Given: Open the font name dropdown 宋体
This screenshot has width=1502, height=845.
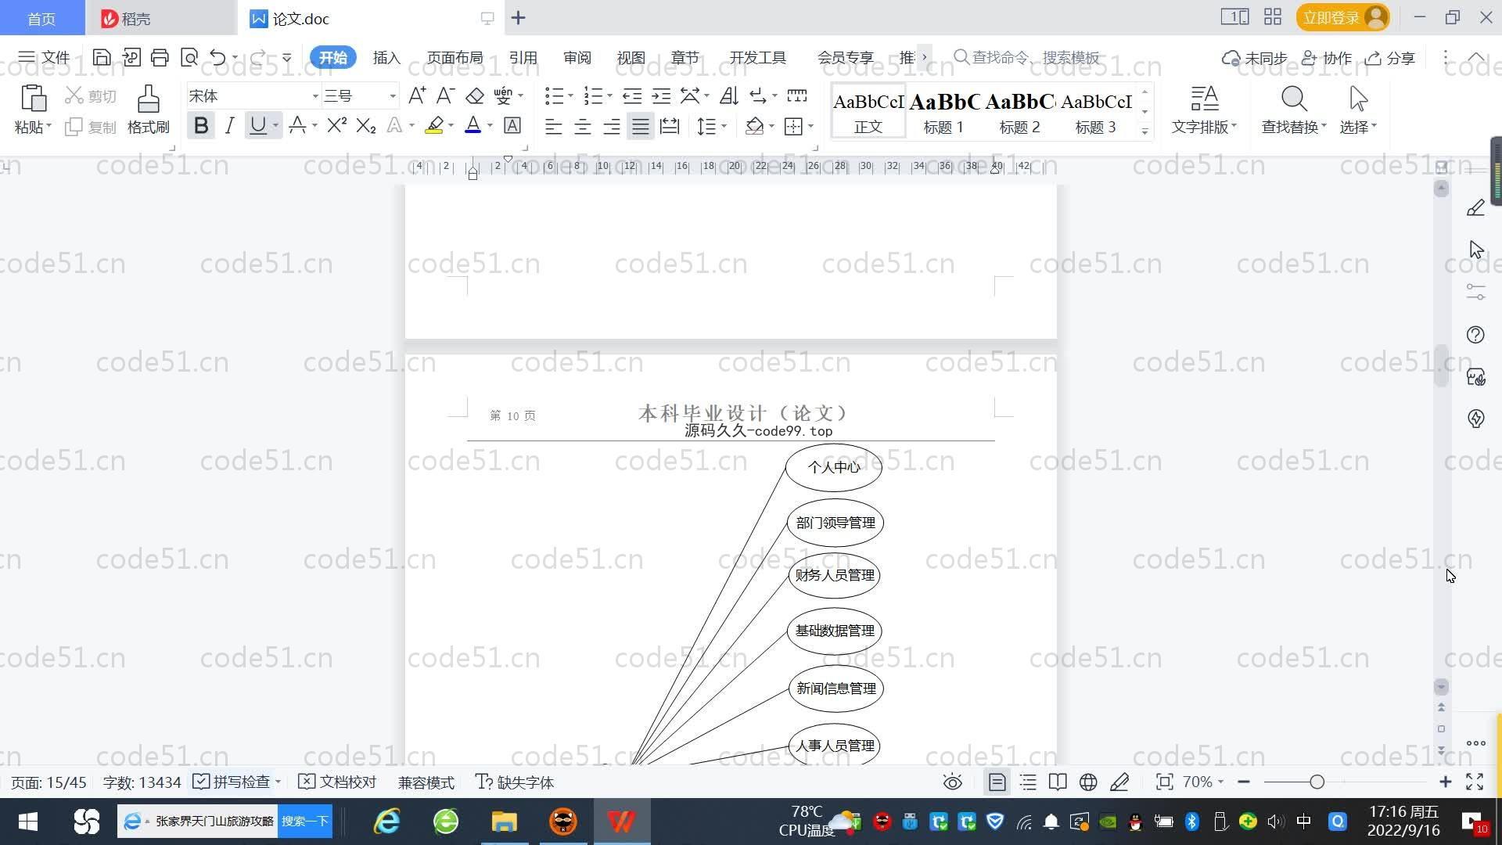Looking at the screenshot, I should pos(315,96).
